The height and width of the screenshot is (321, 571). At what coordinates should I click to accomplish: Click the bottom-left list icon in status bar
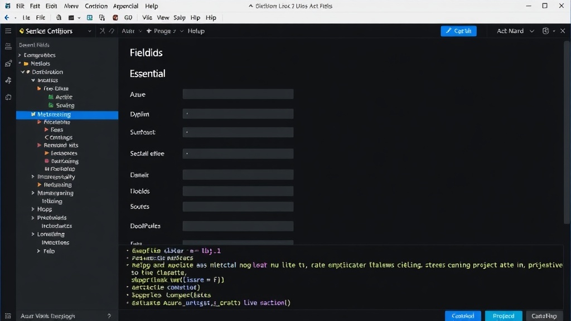[x=8, y=316]
